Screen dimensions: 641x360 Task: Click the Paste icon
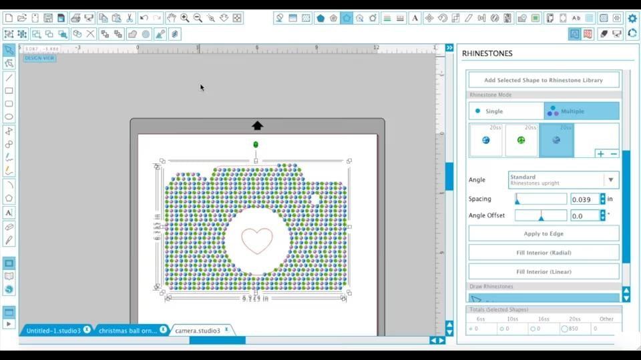click(x=116, y=18)
